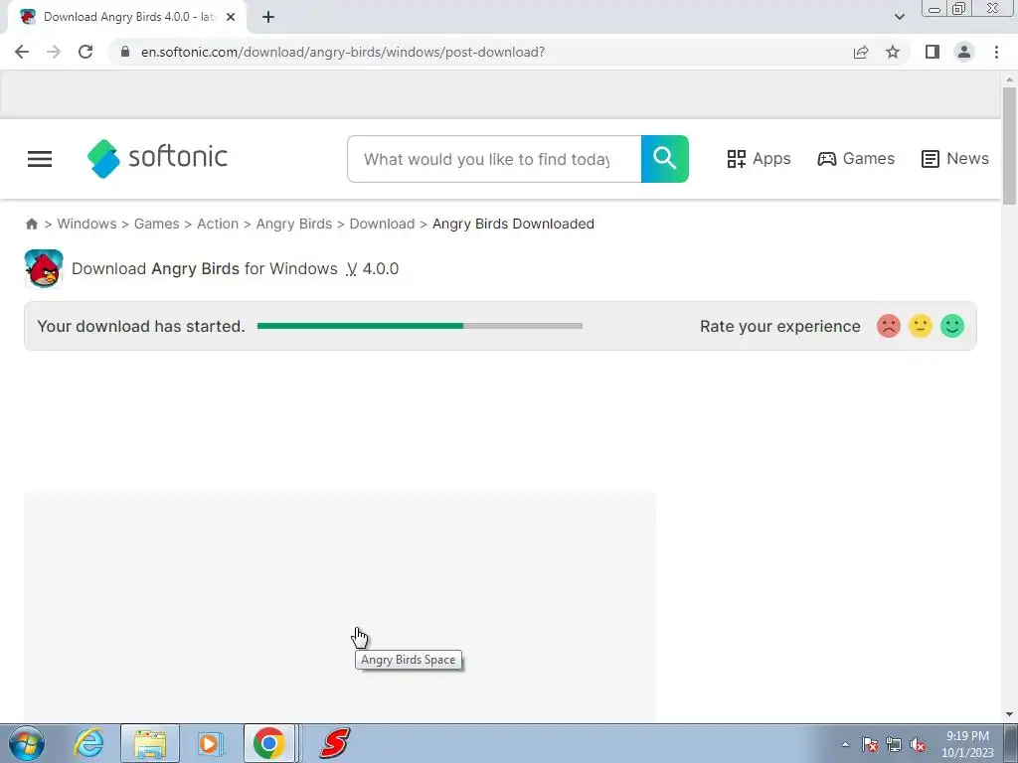This screenshot has height=763, width=1018.
Task: Open the hamburger menu on Softonic
Action: tap(40, 159)
